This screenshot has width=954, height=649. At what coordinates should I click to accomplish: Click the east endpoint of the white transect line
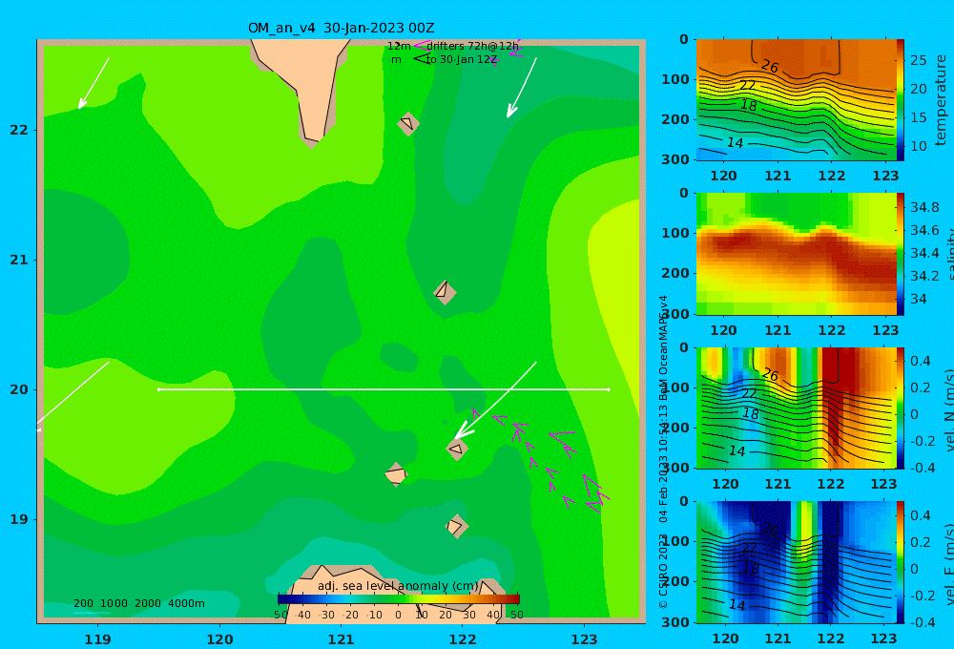tap(609, 389)
